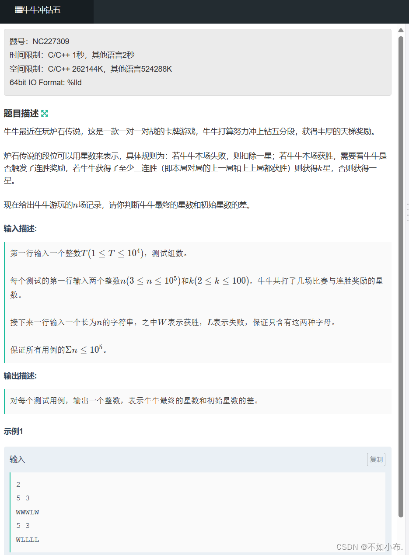Click the WWWLW sample input line

click(28, 512)
